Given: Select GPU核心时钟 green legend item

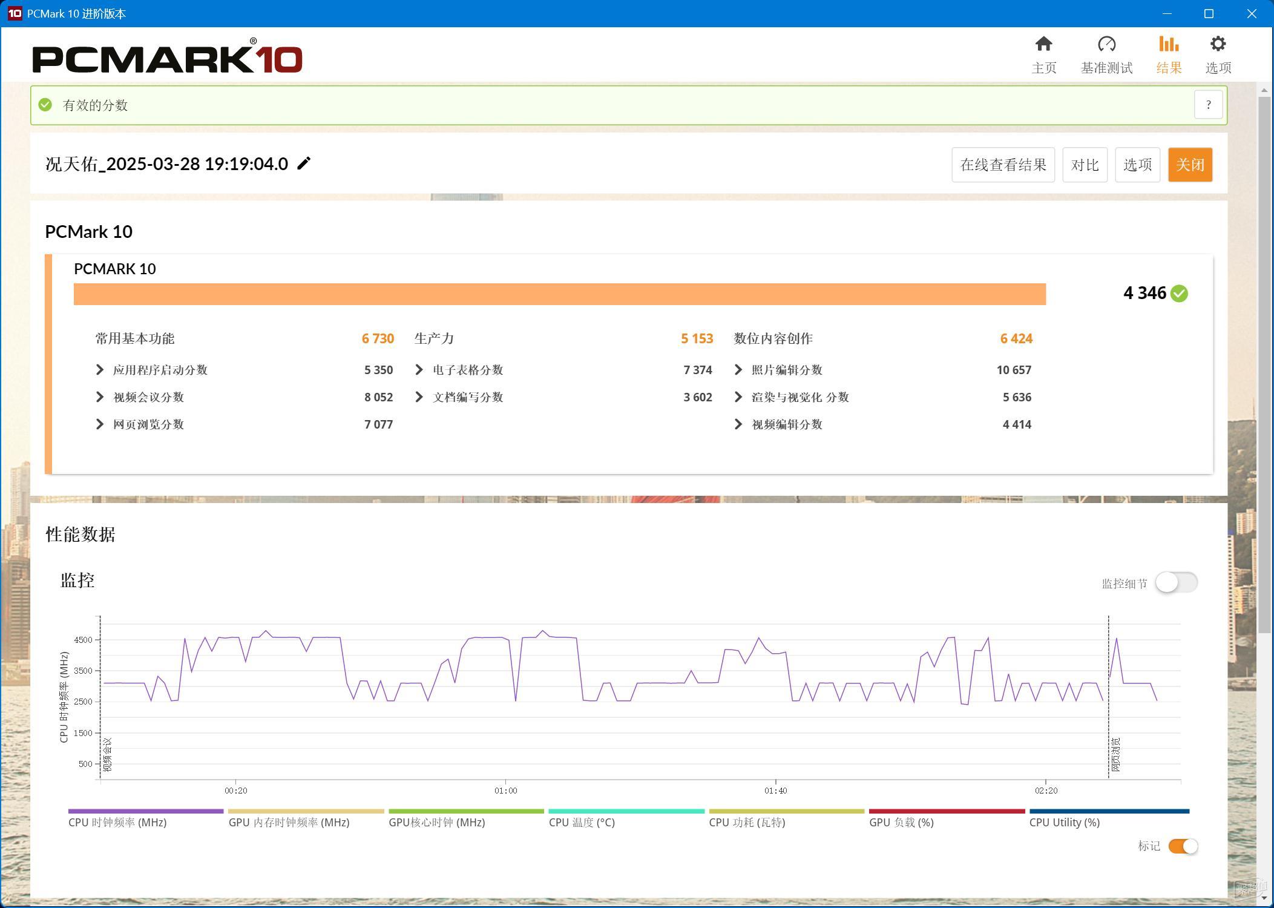Looking at the screenshot, I should (466, 818).
